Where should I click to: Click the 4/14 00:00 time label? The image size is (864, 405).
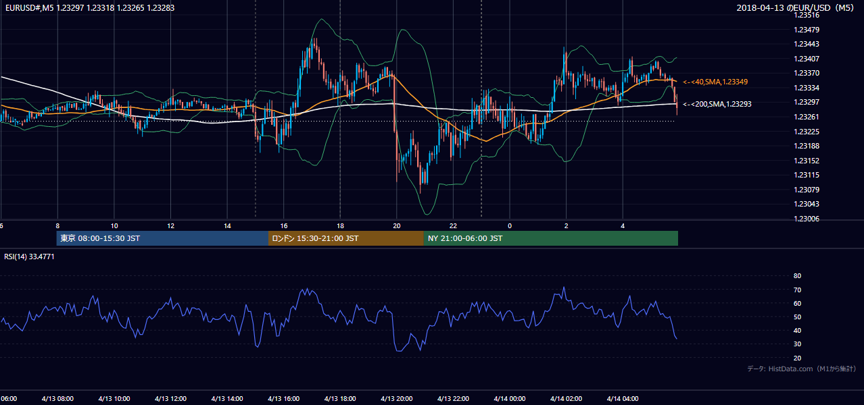508,399
